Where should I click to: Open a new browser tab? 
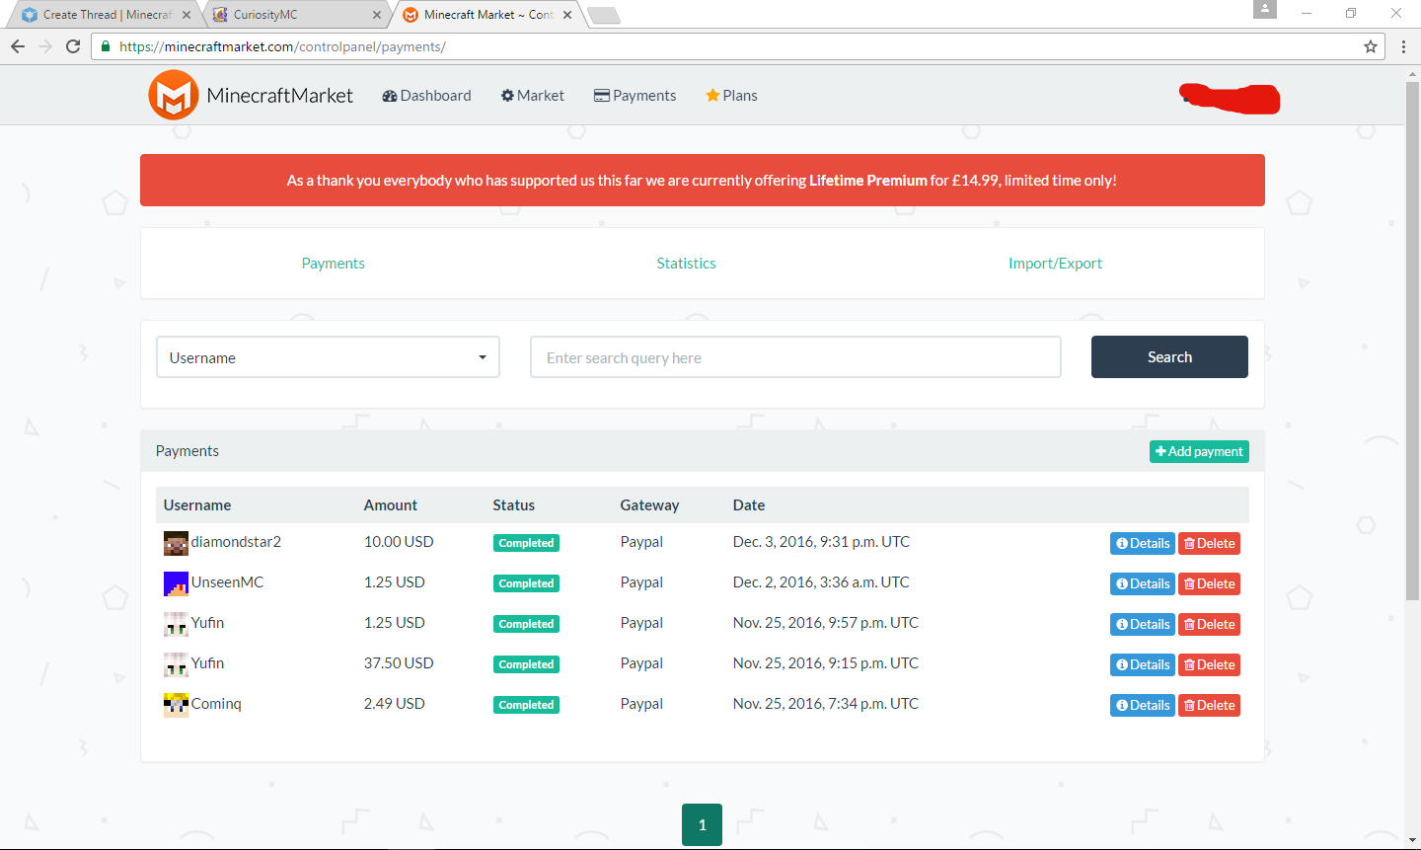[x=603, y=15]
